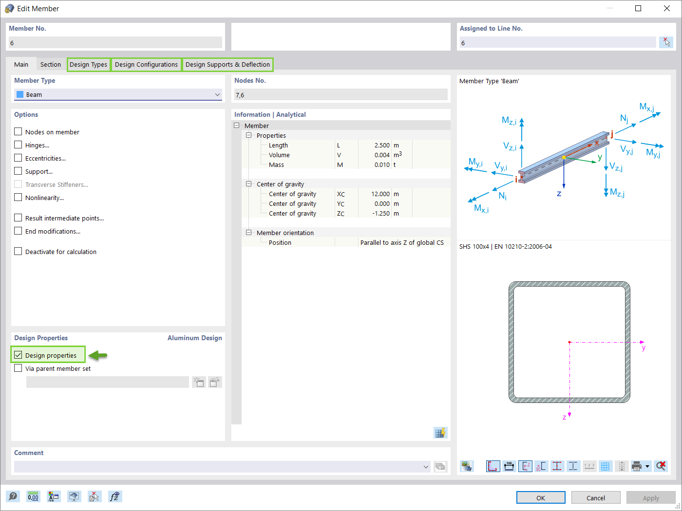
Task: Confirm changes with OK button
Action: click(541, 497)
